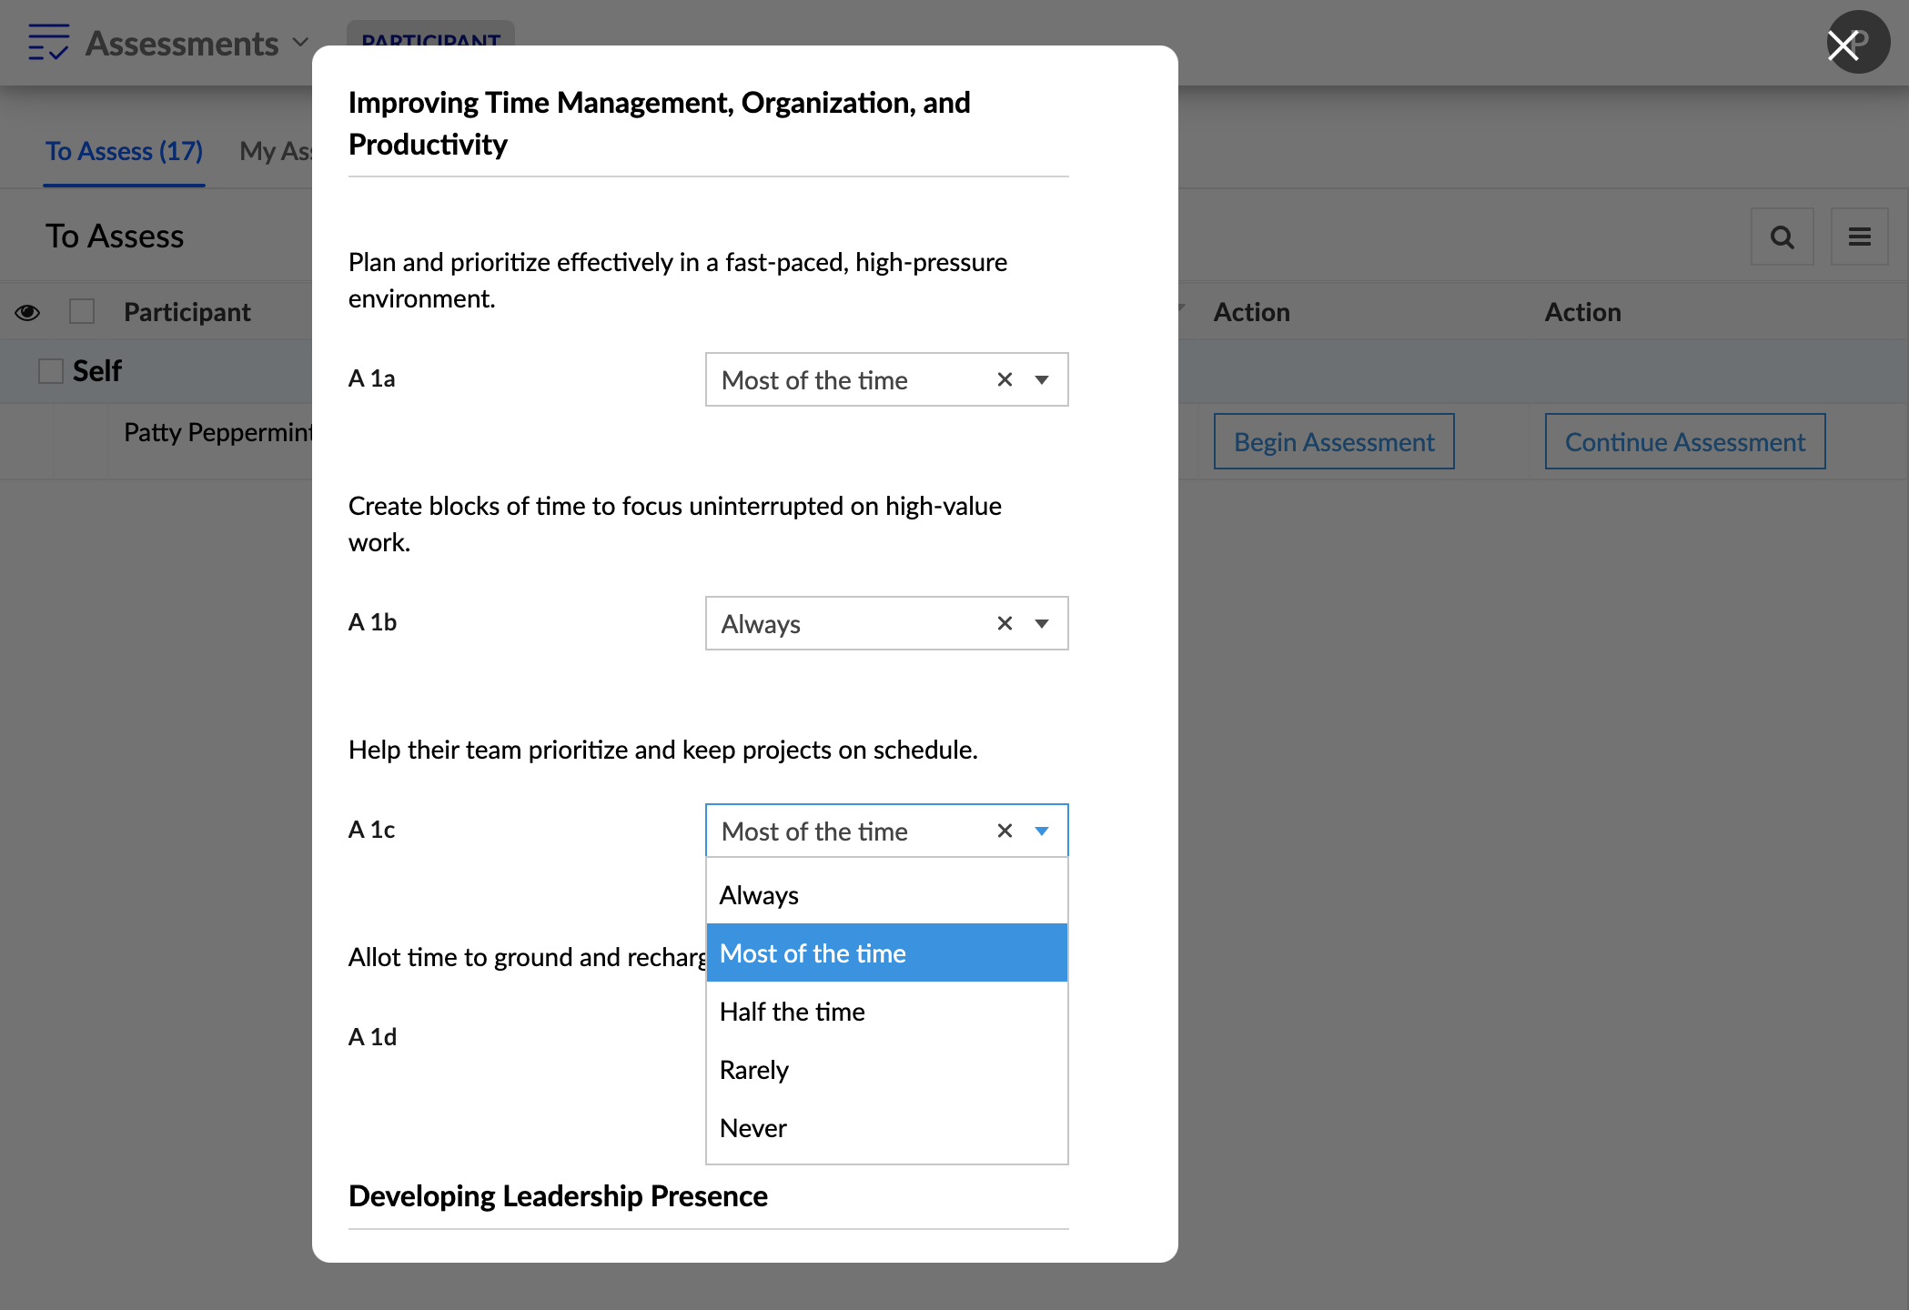The image size is (1909, 1310).
Task: Click the search magnifier icon
Action: click(x=1782, y=237)
